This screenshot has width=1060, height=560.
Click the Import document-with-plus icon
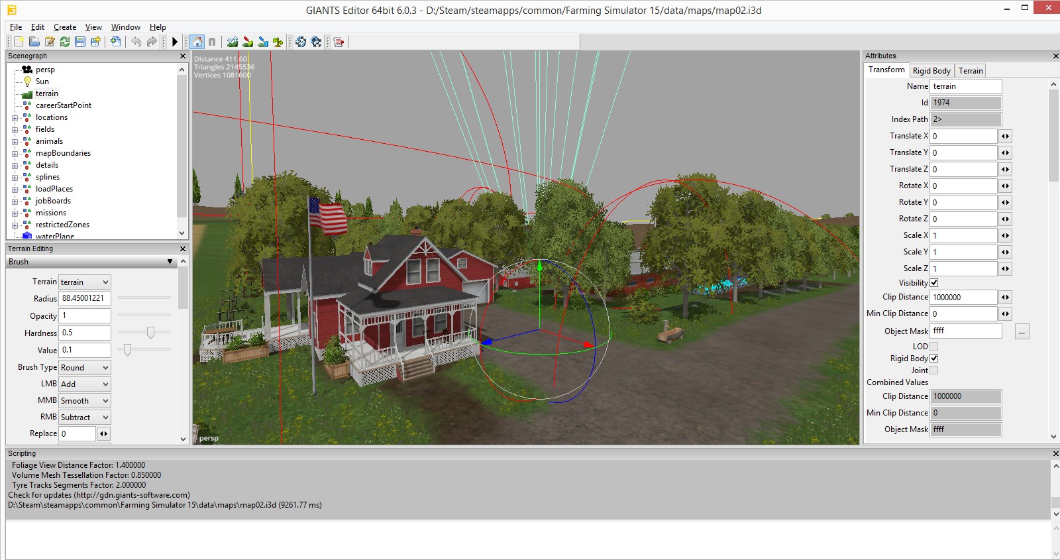(115, 42)
